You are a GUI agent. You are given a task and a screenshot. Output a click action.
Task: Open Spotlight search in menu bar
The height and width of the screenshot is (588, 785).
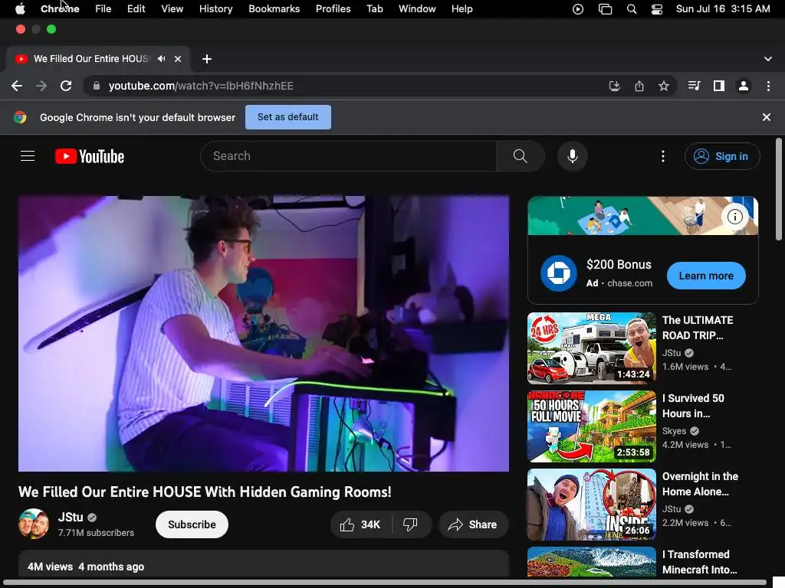coord(632,9)
